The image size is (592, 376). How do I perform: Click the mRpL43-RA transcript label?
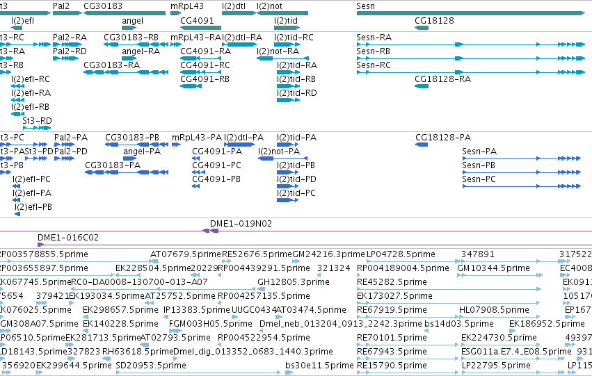coord(196,38)
